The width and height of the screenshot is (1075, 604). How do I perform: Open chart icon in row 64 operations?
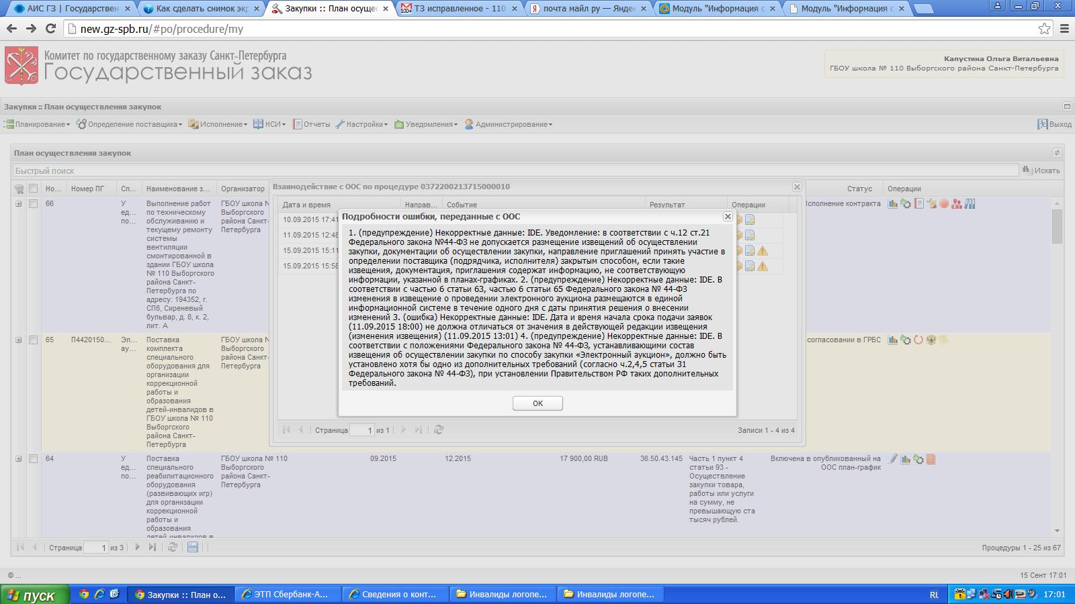click(906, 459)
